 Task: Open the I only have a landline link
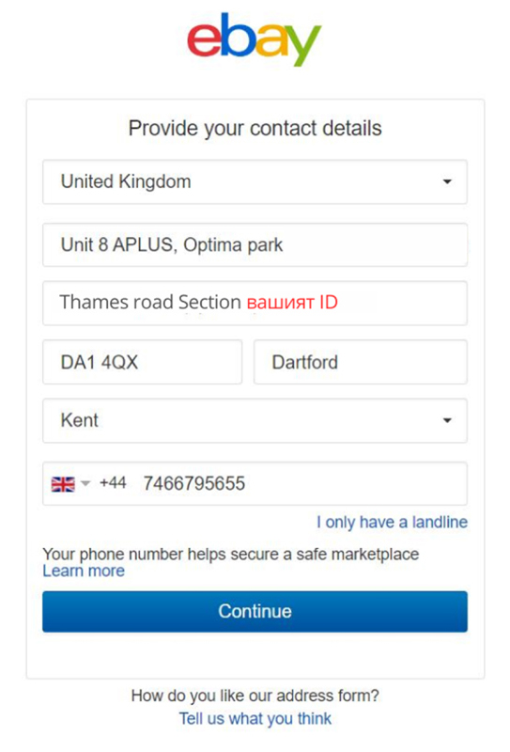[392, 523]
